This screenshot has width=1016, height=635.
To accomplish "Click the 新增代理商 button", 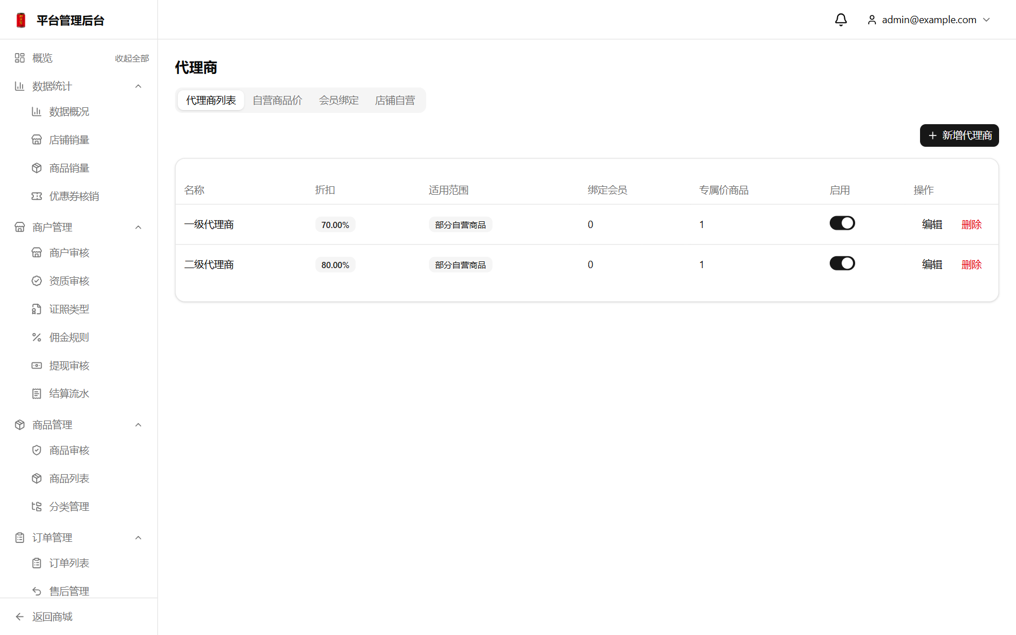I will (960, 135).
